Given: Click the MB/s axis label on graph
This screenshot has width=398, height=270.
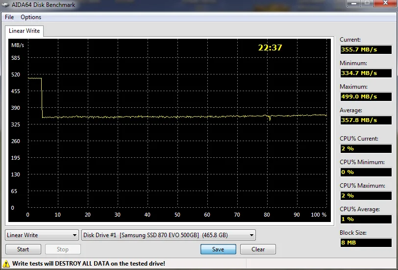Looking at the screenshot, I should (x=18, y=45).
